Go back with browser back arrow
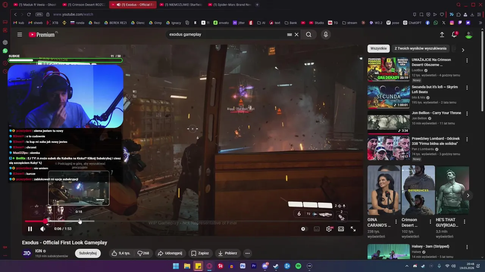 point(15,14)
